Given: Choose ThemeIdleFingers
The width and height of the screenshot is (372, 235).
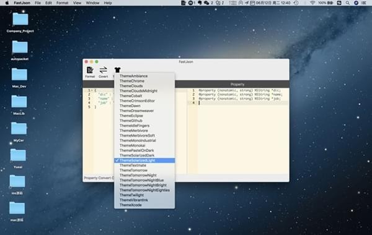Looking at the screenshot, I should coord(144,126).
